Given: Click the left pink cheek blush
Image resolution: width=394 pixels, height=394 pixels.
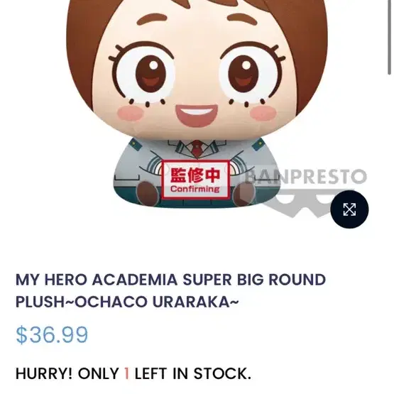Looking at the screenshot, I should 130,113.
